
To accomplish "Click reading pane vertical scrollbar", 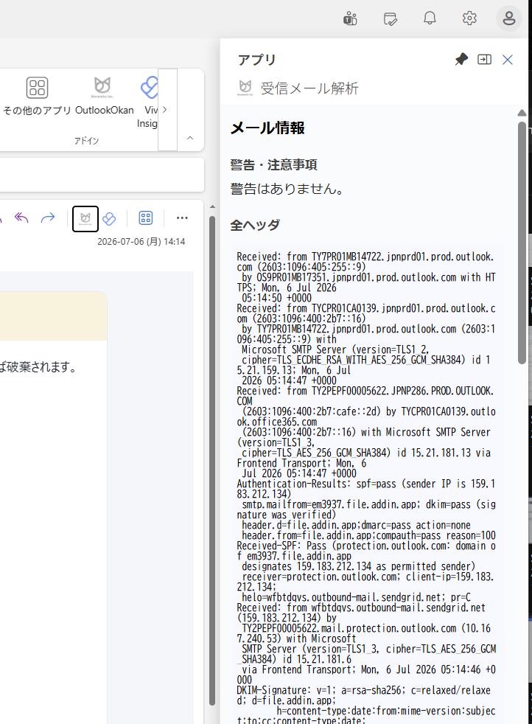I will [212, 461].
